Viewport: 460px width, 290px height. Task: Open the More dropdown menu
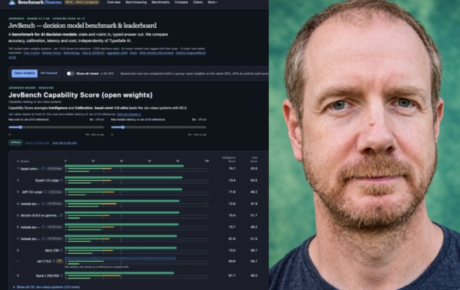point(212,2)
